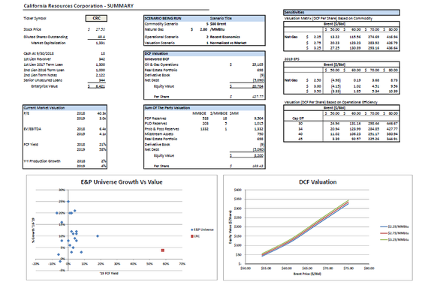Image resolution: width=428 pixels, height=285 pixels.
Task: Click the 2nd Lien Term Notes value 2,122
Action: (100, 75)
